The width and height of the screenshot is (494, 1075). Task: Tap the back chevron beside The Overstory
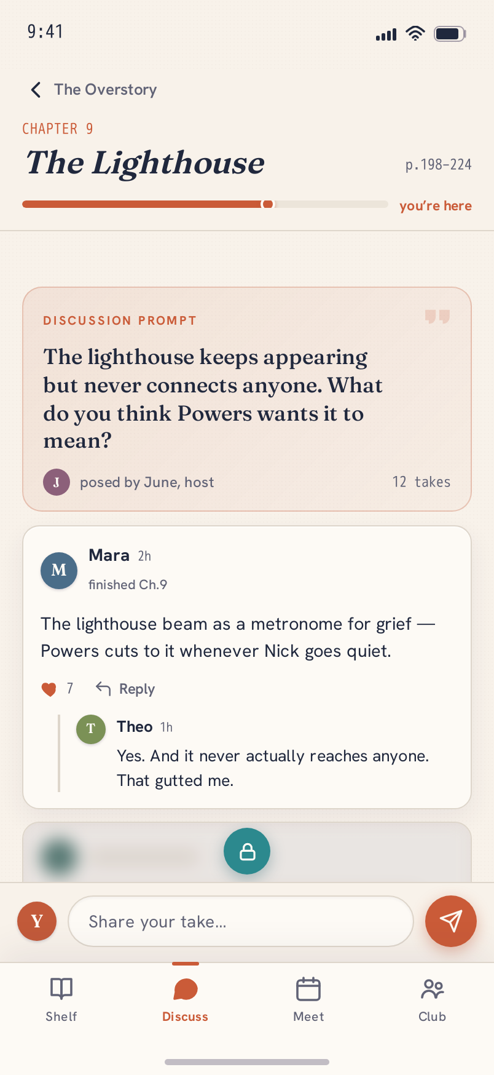(36, 90)
